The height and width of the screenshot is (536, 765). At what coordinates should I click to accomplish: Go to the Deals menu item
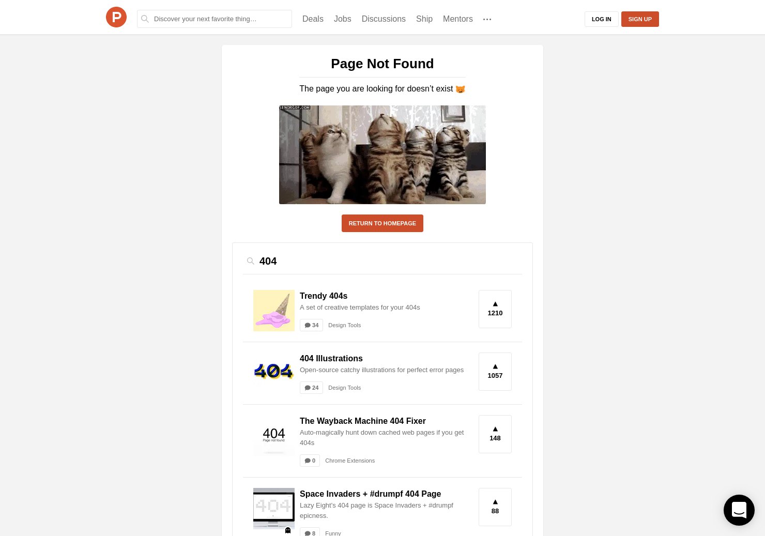313,19
